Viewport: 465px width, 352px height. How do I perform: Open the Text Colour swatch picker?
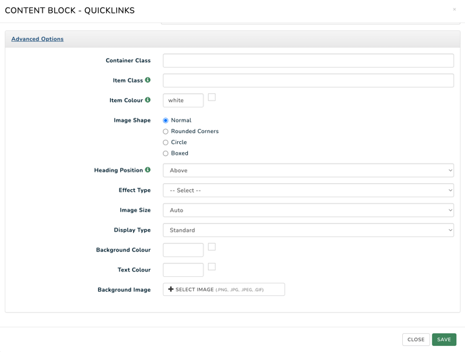212,267
